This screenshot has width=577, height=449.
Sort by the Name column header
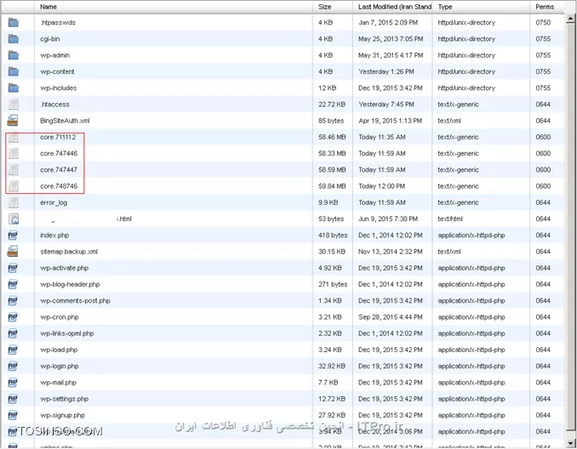tap(49, 7)
